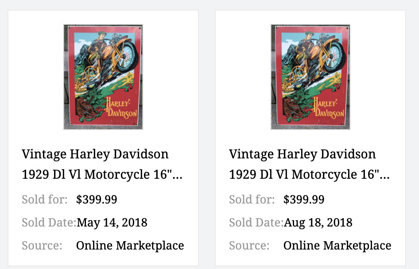Open the Aug 18 listing thumbnail image
419x269 pixels.
click(310, 77)
